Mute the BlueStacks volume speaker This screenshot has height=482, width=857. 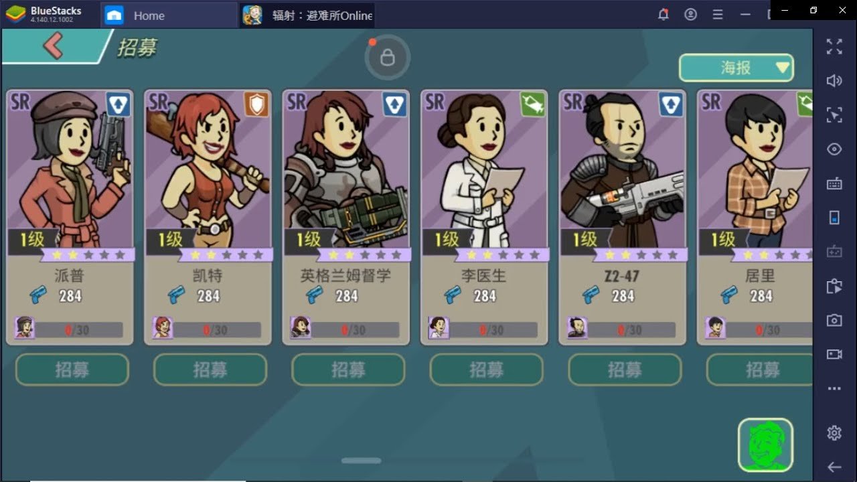[x=834, y=81]
